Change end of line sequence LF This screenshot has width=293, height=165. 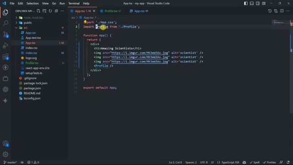pos(212,162)
